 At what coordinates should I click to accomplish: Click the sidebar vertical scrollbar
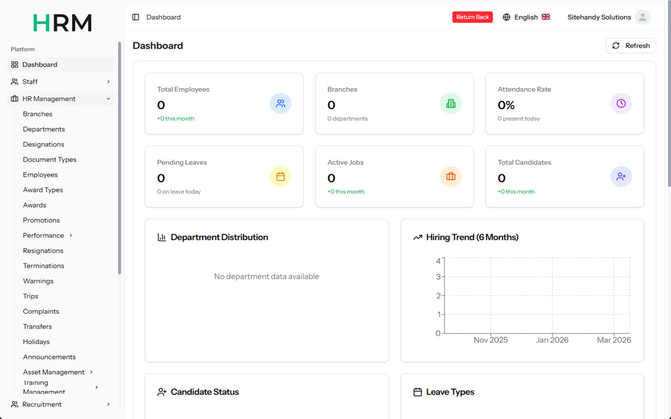point(120,157)
